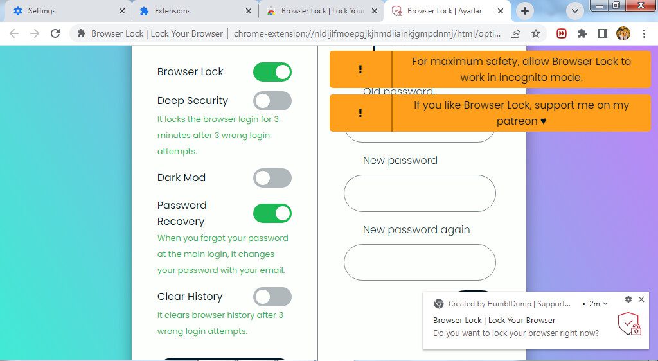The image size is (658, 361).
Task: Disable the Password Recovery toggle
Action: [272, 213]
